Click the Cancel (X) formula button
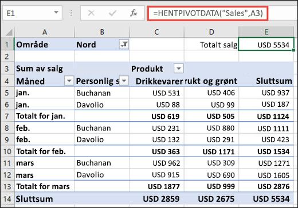This screenshot has width=298, height=208. pos(91,13)
